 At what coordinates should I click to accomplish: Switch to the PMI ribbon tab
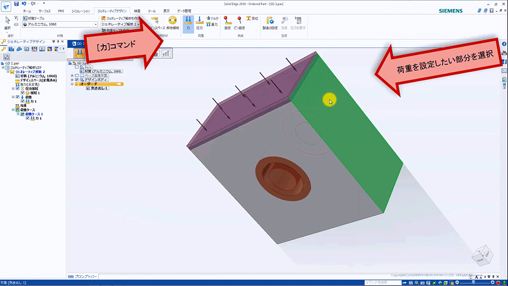(x=61, y=11)
